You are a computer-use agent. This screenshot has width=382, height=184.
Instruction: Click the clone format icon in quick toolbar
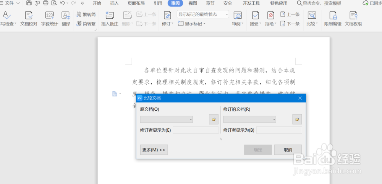click(37, 3)
